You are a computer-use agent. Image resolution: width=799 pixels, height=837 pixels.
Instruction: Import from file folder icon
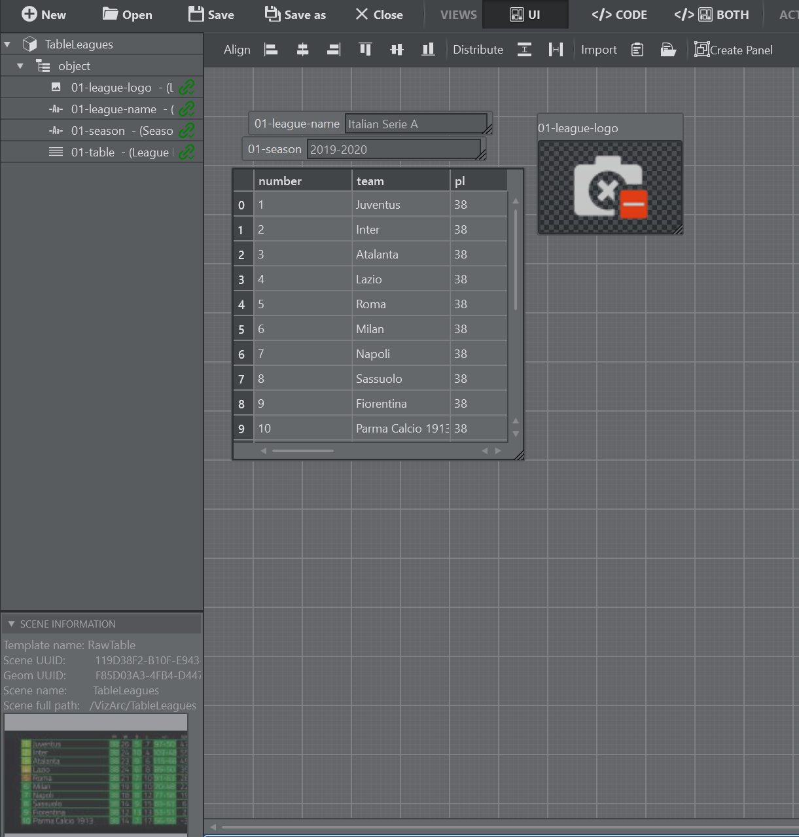tap(667, 50)
